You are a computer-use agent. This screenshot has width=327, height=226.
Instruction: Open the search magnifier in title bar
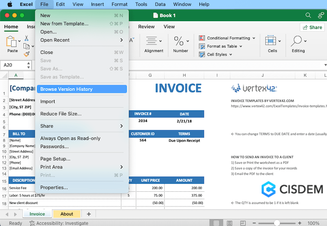308,16
